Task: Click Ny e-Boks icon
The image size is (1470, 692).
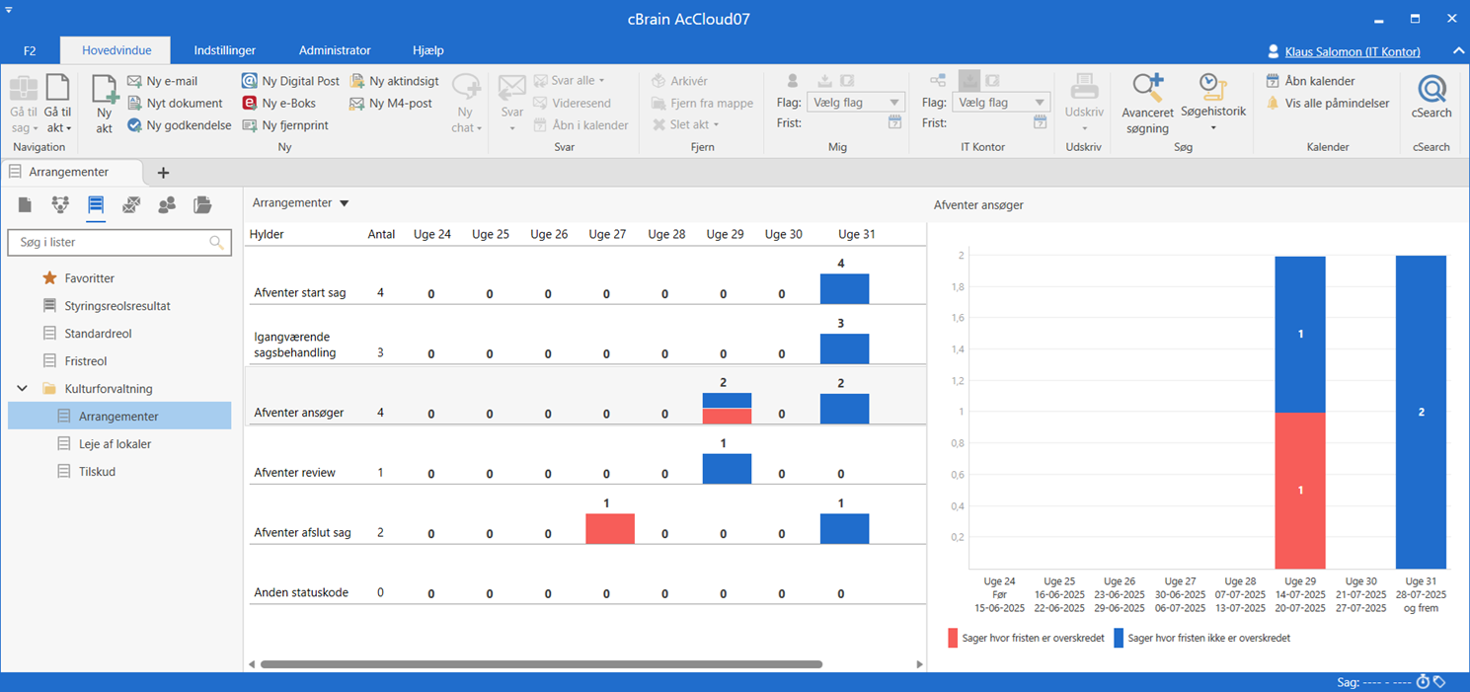Action: click(250, 103)
